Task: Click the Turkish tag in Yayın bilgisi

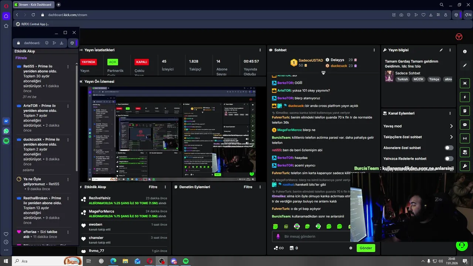Action: click(x=402, y=79)
